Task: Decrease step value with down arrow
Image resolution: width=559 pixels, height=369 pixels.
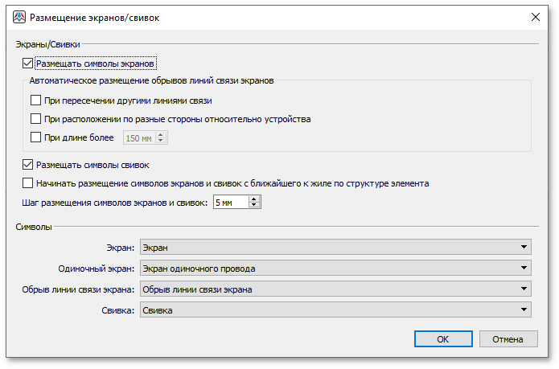Action: pyautogui.click(x=255, y=205)
